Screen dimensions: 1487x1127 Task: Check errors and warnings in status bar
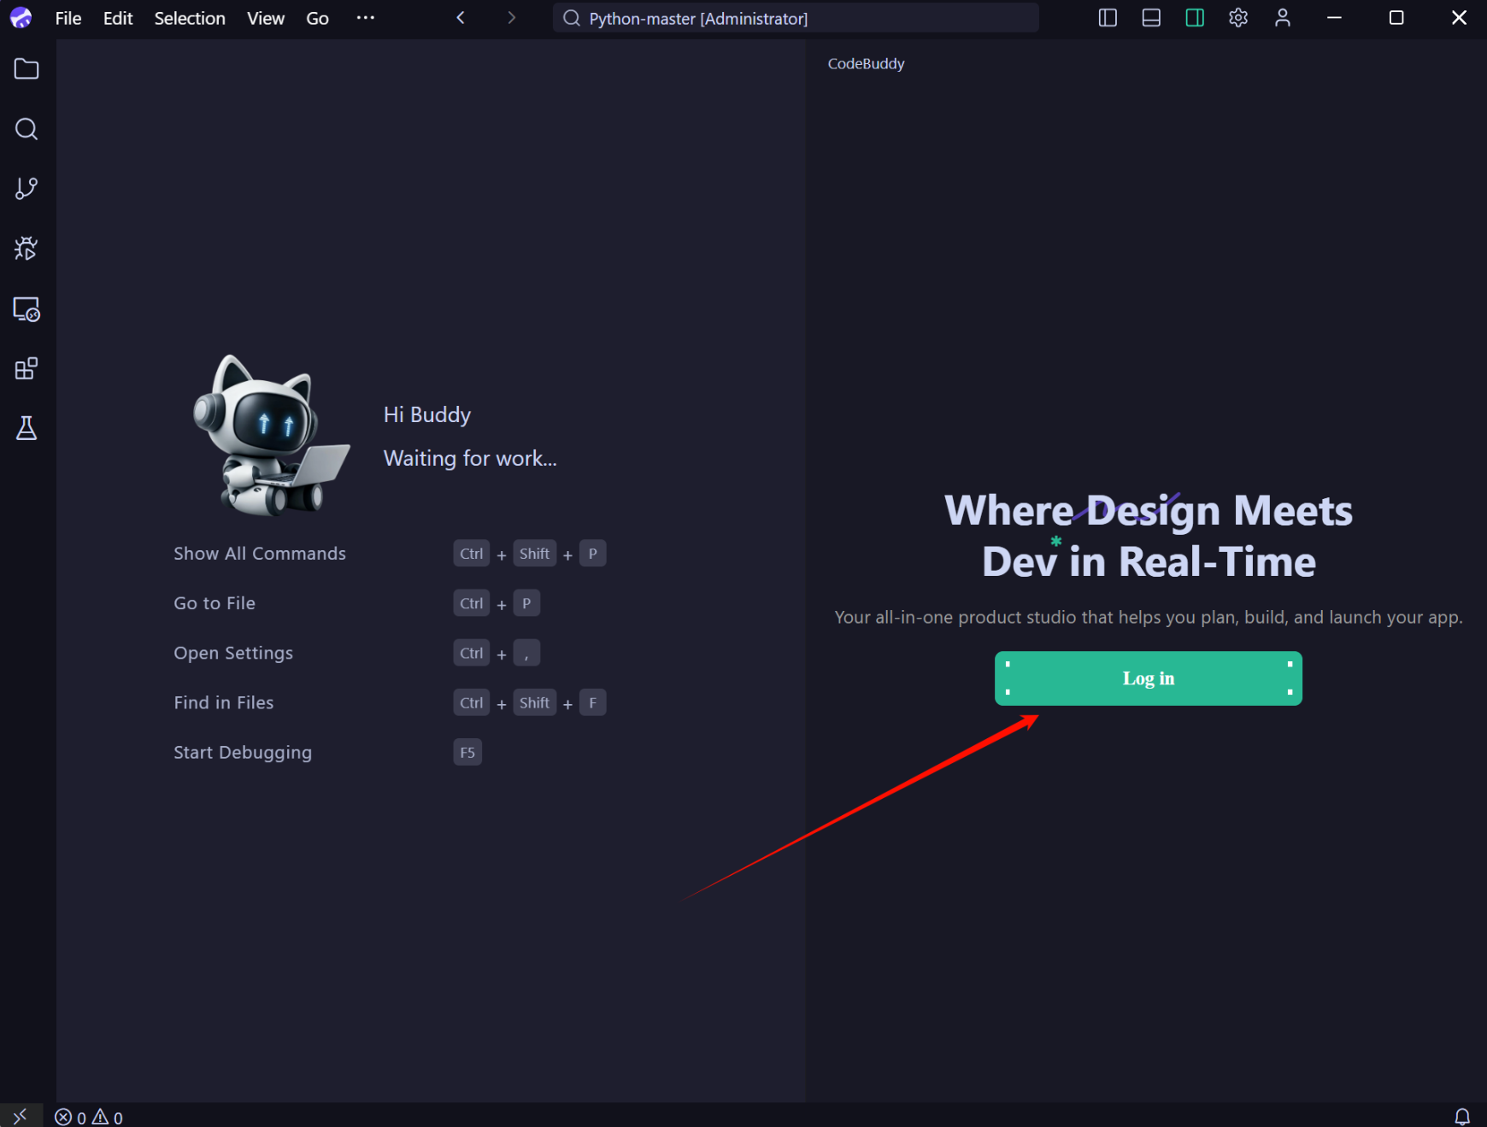click(x=88, y=1117)
